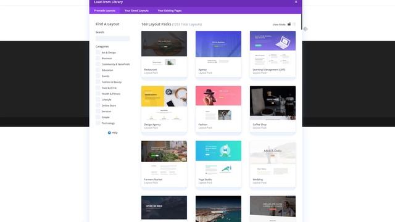Click the Help question mark icon
The width and height of the screenshot is (395, 222).
point(109,133)
